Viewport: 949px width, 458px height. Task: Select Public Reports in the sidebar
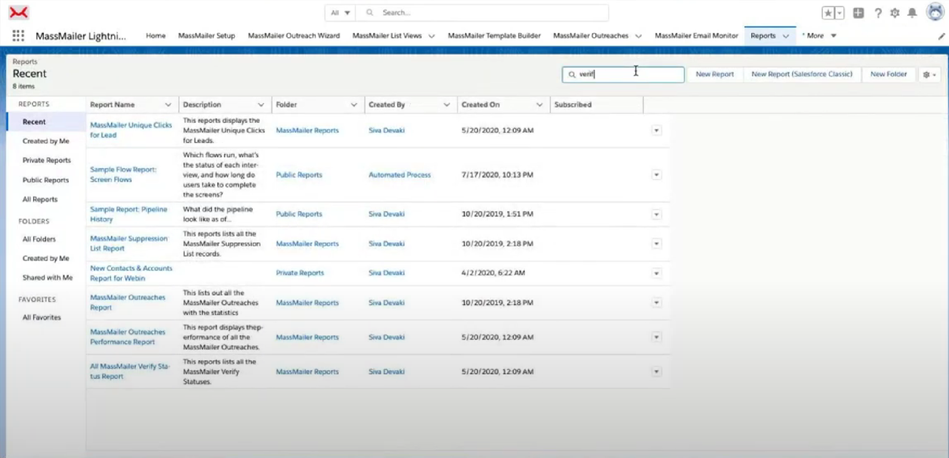(46, 180)
